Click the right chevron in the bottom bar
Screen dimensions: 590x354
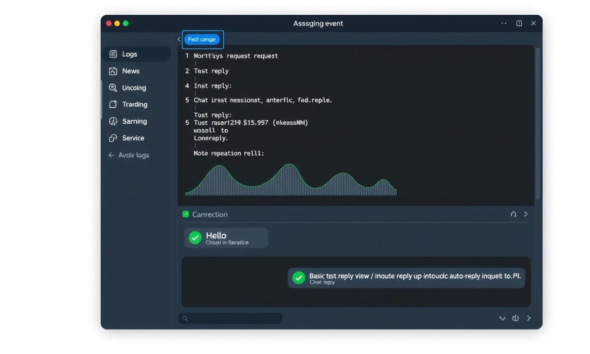pos(529,319)
